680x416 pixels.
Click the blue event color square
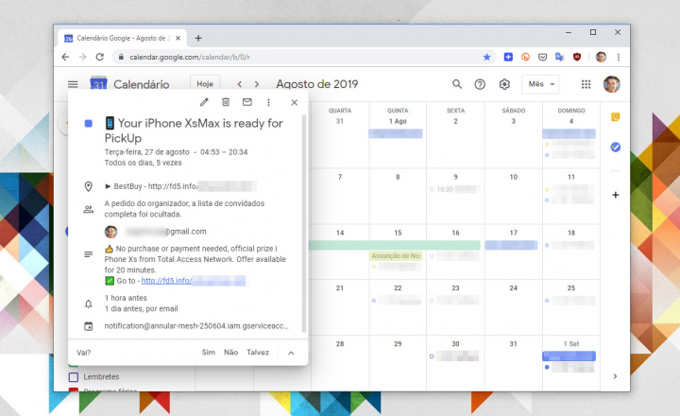(89, 124)
